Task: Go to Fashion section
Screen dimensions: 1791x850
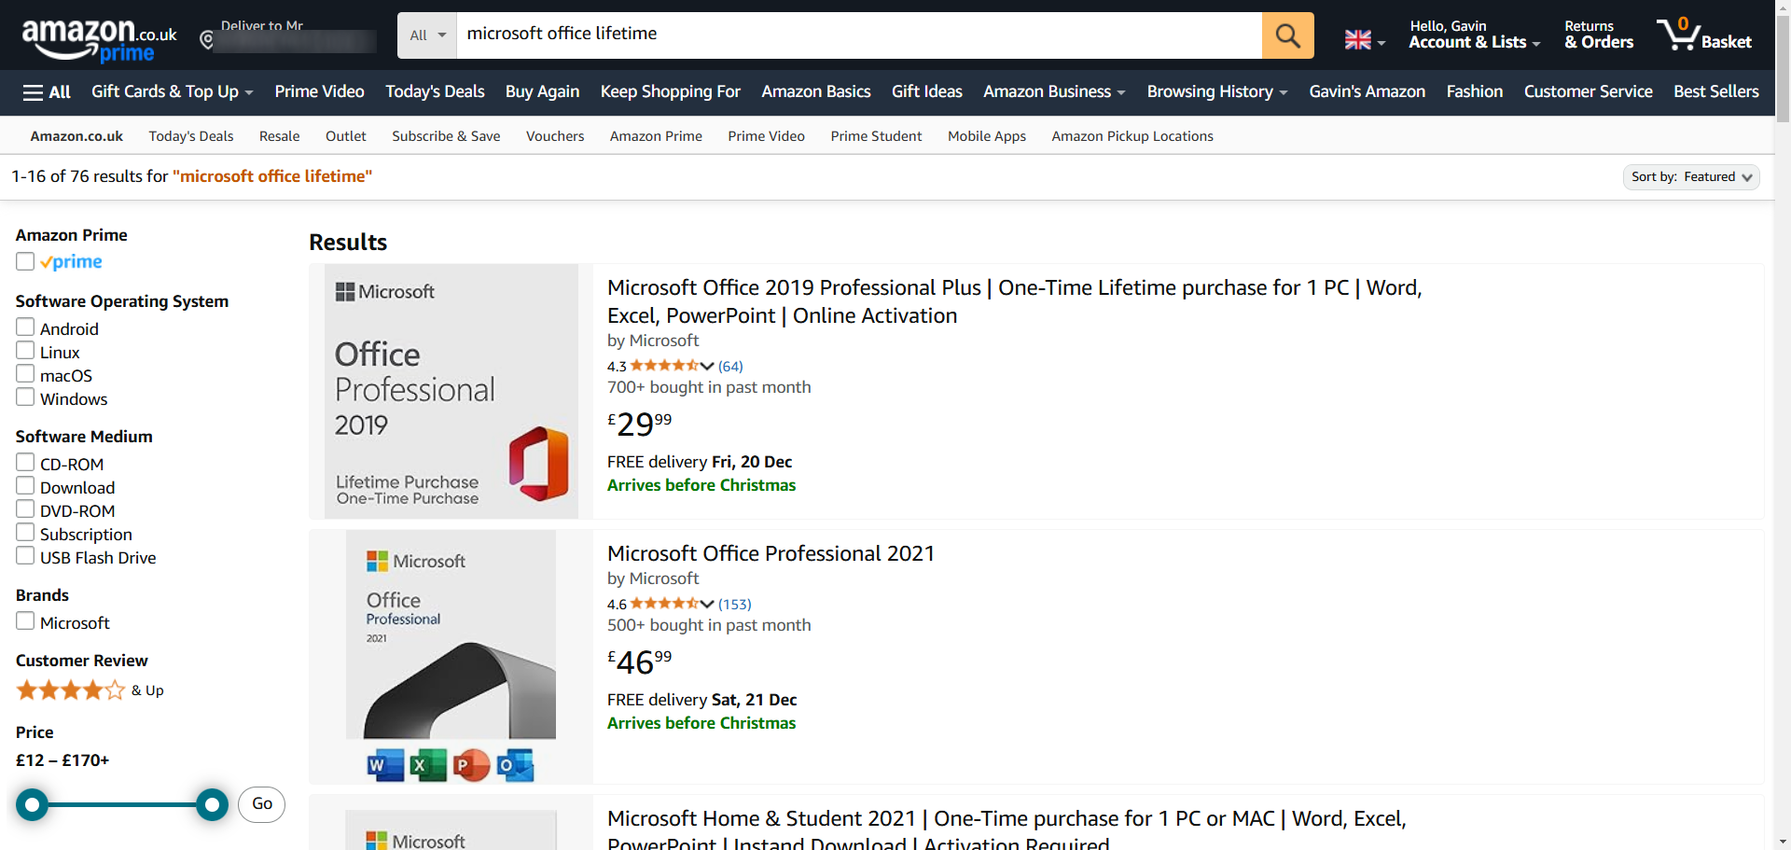Action: (x=1474, y=91)
